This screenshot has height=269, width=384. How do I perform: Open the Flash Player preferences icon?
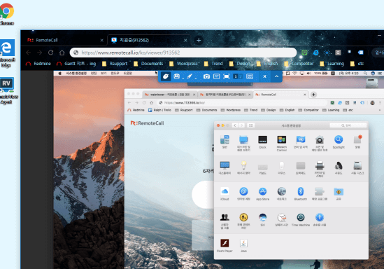225,245
